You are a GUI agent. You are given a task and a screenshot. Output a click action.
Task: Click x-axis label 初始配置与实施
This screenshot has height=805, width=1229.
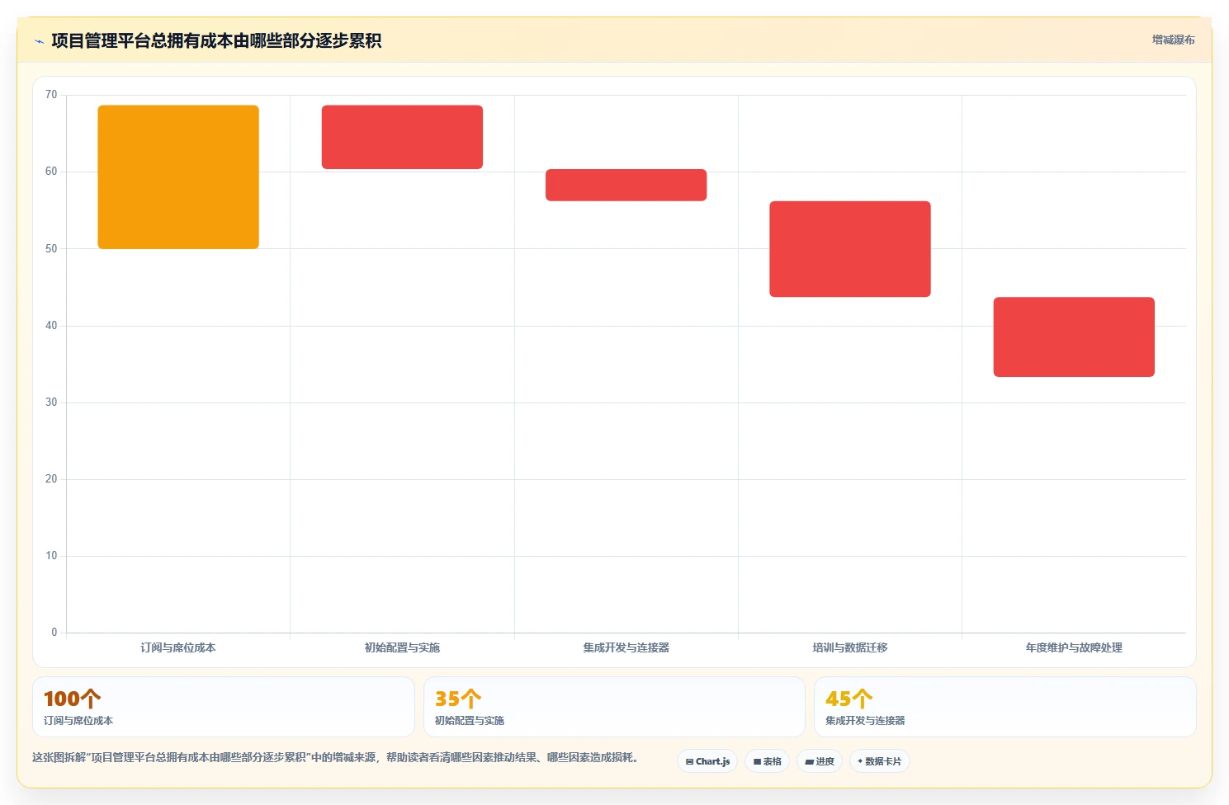[402, 647]
